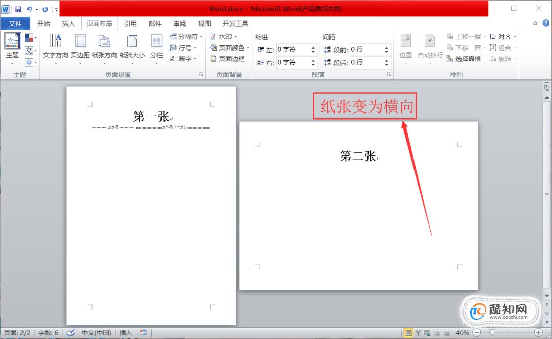Screen dimensions: 552x339
Task: Open the File (文件) tab
Action: click(x=15, y=24)
